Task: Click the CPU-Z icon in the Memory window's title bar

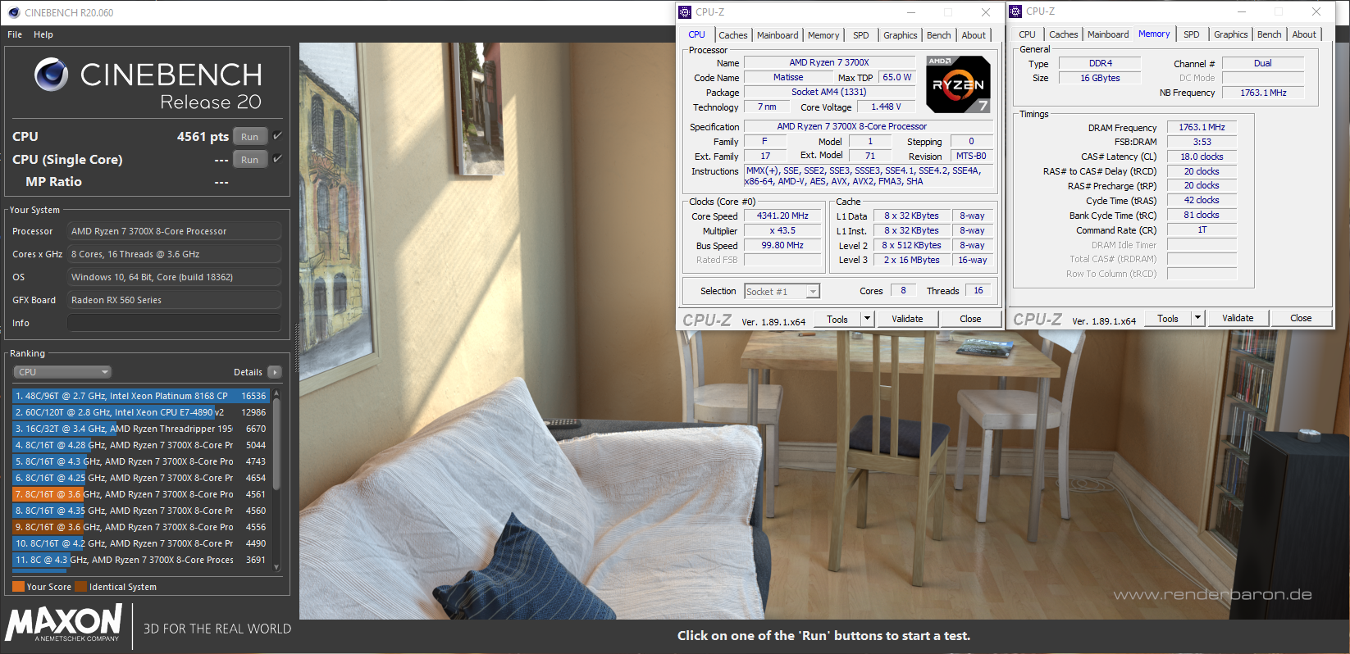Action: click(1016, 11)
